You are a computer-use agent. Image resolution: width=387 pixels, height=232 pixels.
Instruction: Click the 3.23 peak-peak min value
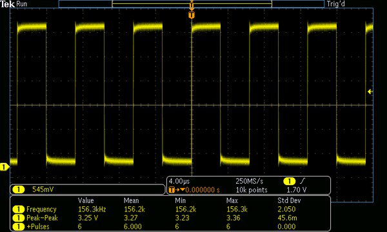pyautogui.click(x=182, y=218)
